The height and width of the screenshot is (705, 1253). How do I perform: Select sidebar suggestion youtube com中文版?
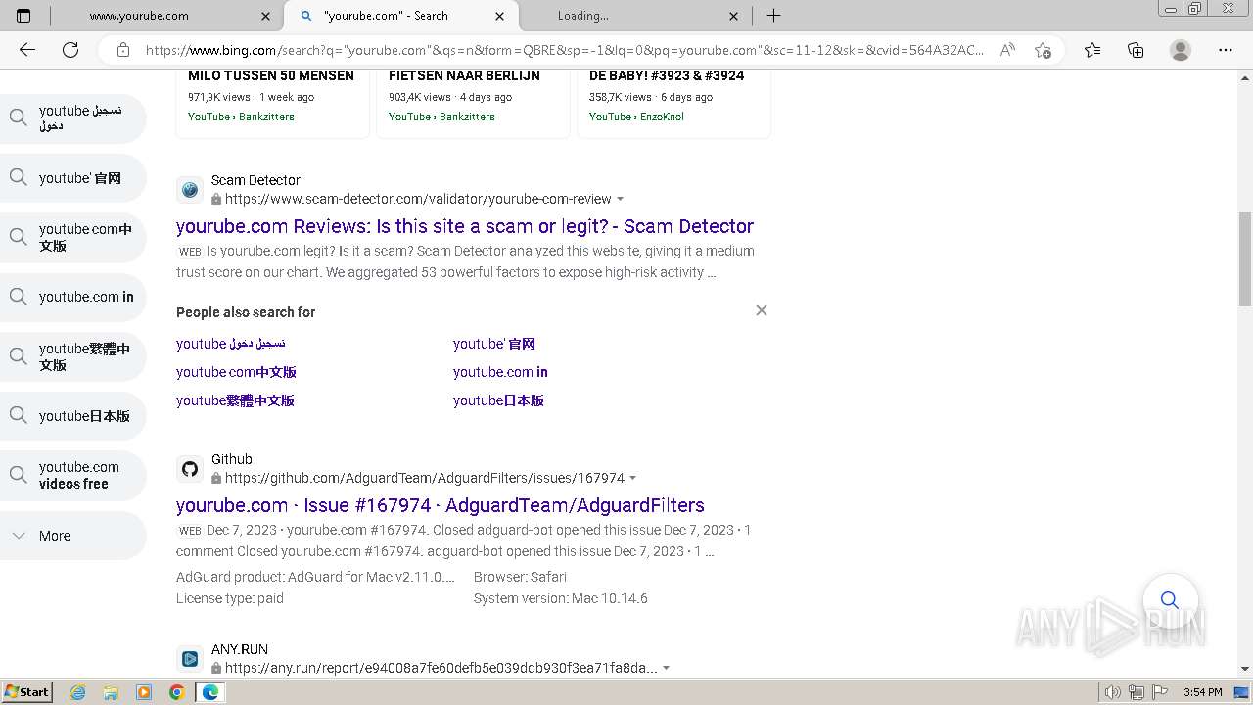(x=72, y=237)
